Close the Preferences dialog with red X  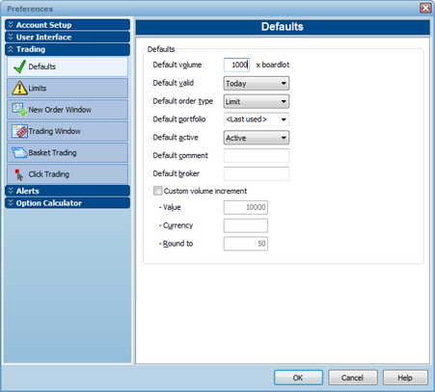[425, 8]
